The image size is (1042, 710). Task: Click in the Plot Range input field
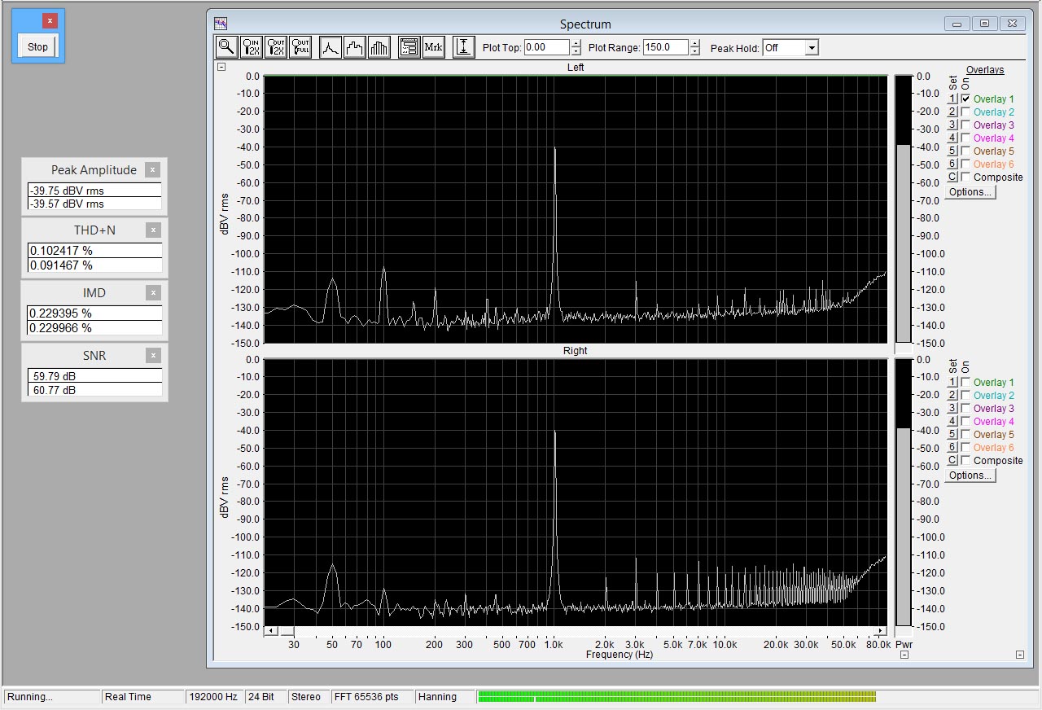(x=665, y=48)
